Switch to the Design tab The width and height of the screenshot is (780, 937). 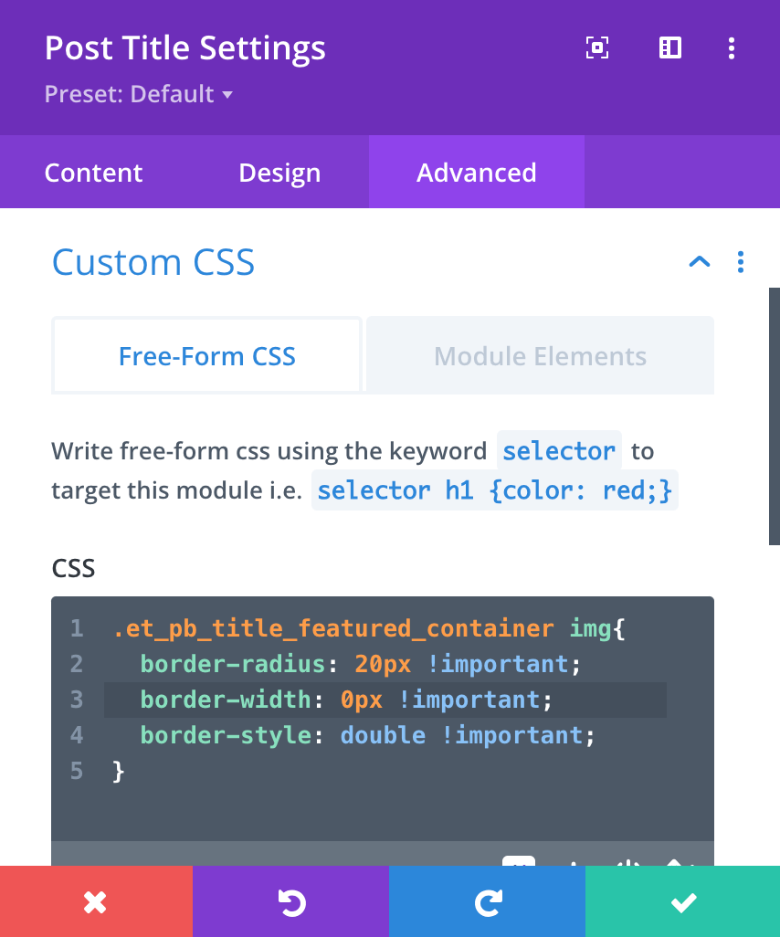[x=279, y=173]
